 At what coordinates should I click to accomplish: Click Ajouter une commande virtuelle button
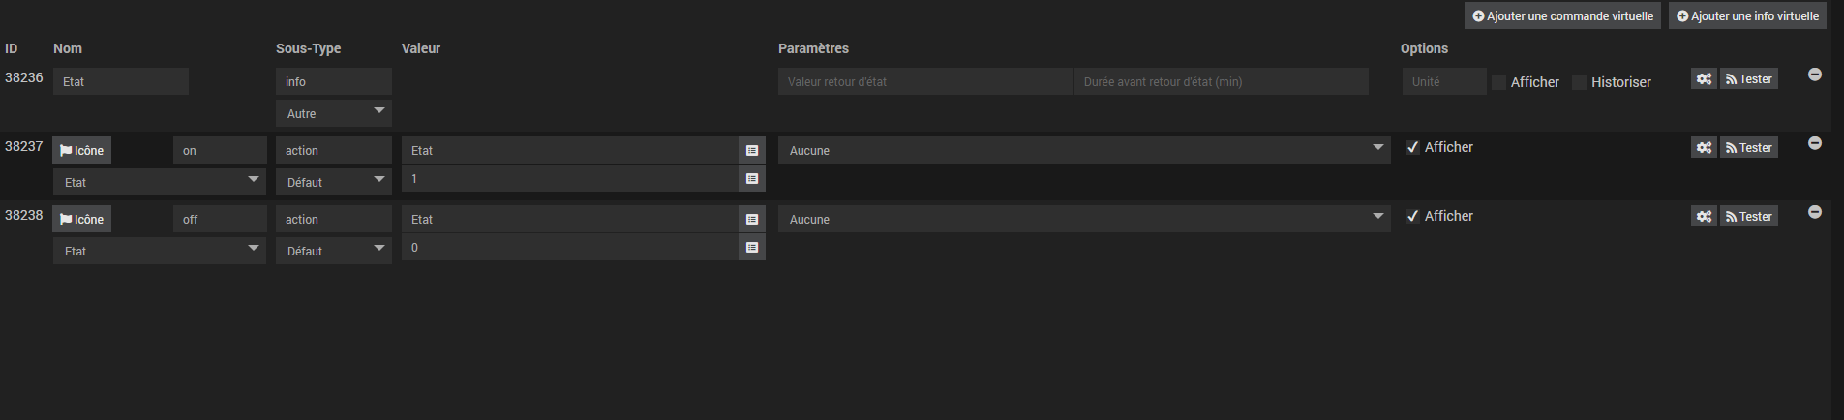(x=1562, y=15)
